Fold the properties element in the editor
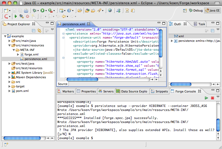The image size is (222, 149). (63, 58)
